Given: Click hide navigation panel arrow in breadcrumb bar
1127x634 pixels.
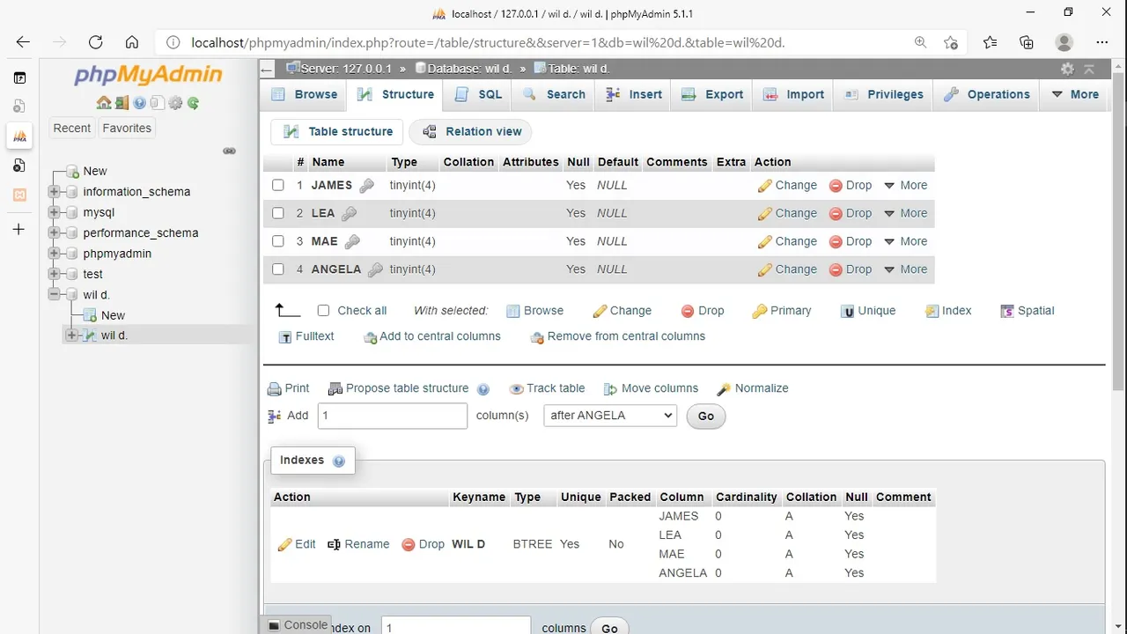Looking at the screenshot, I should 269,69.
